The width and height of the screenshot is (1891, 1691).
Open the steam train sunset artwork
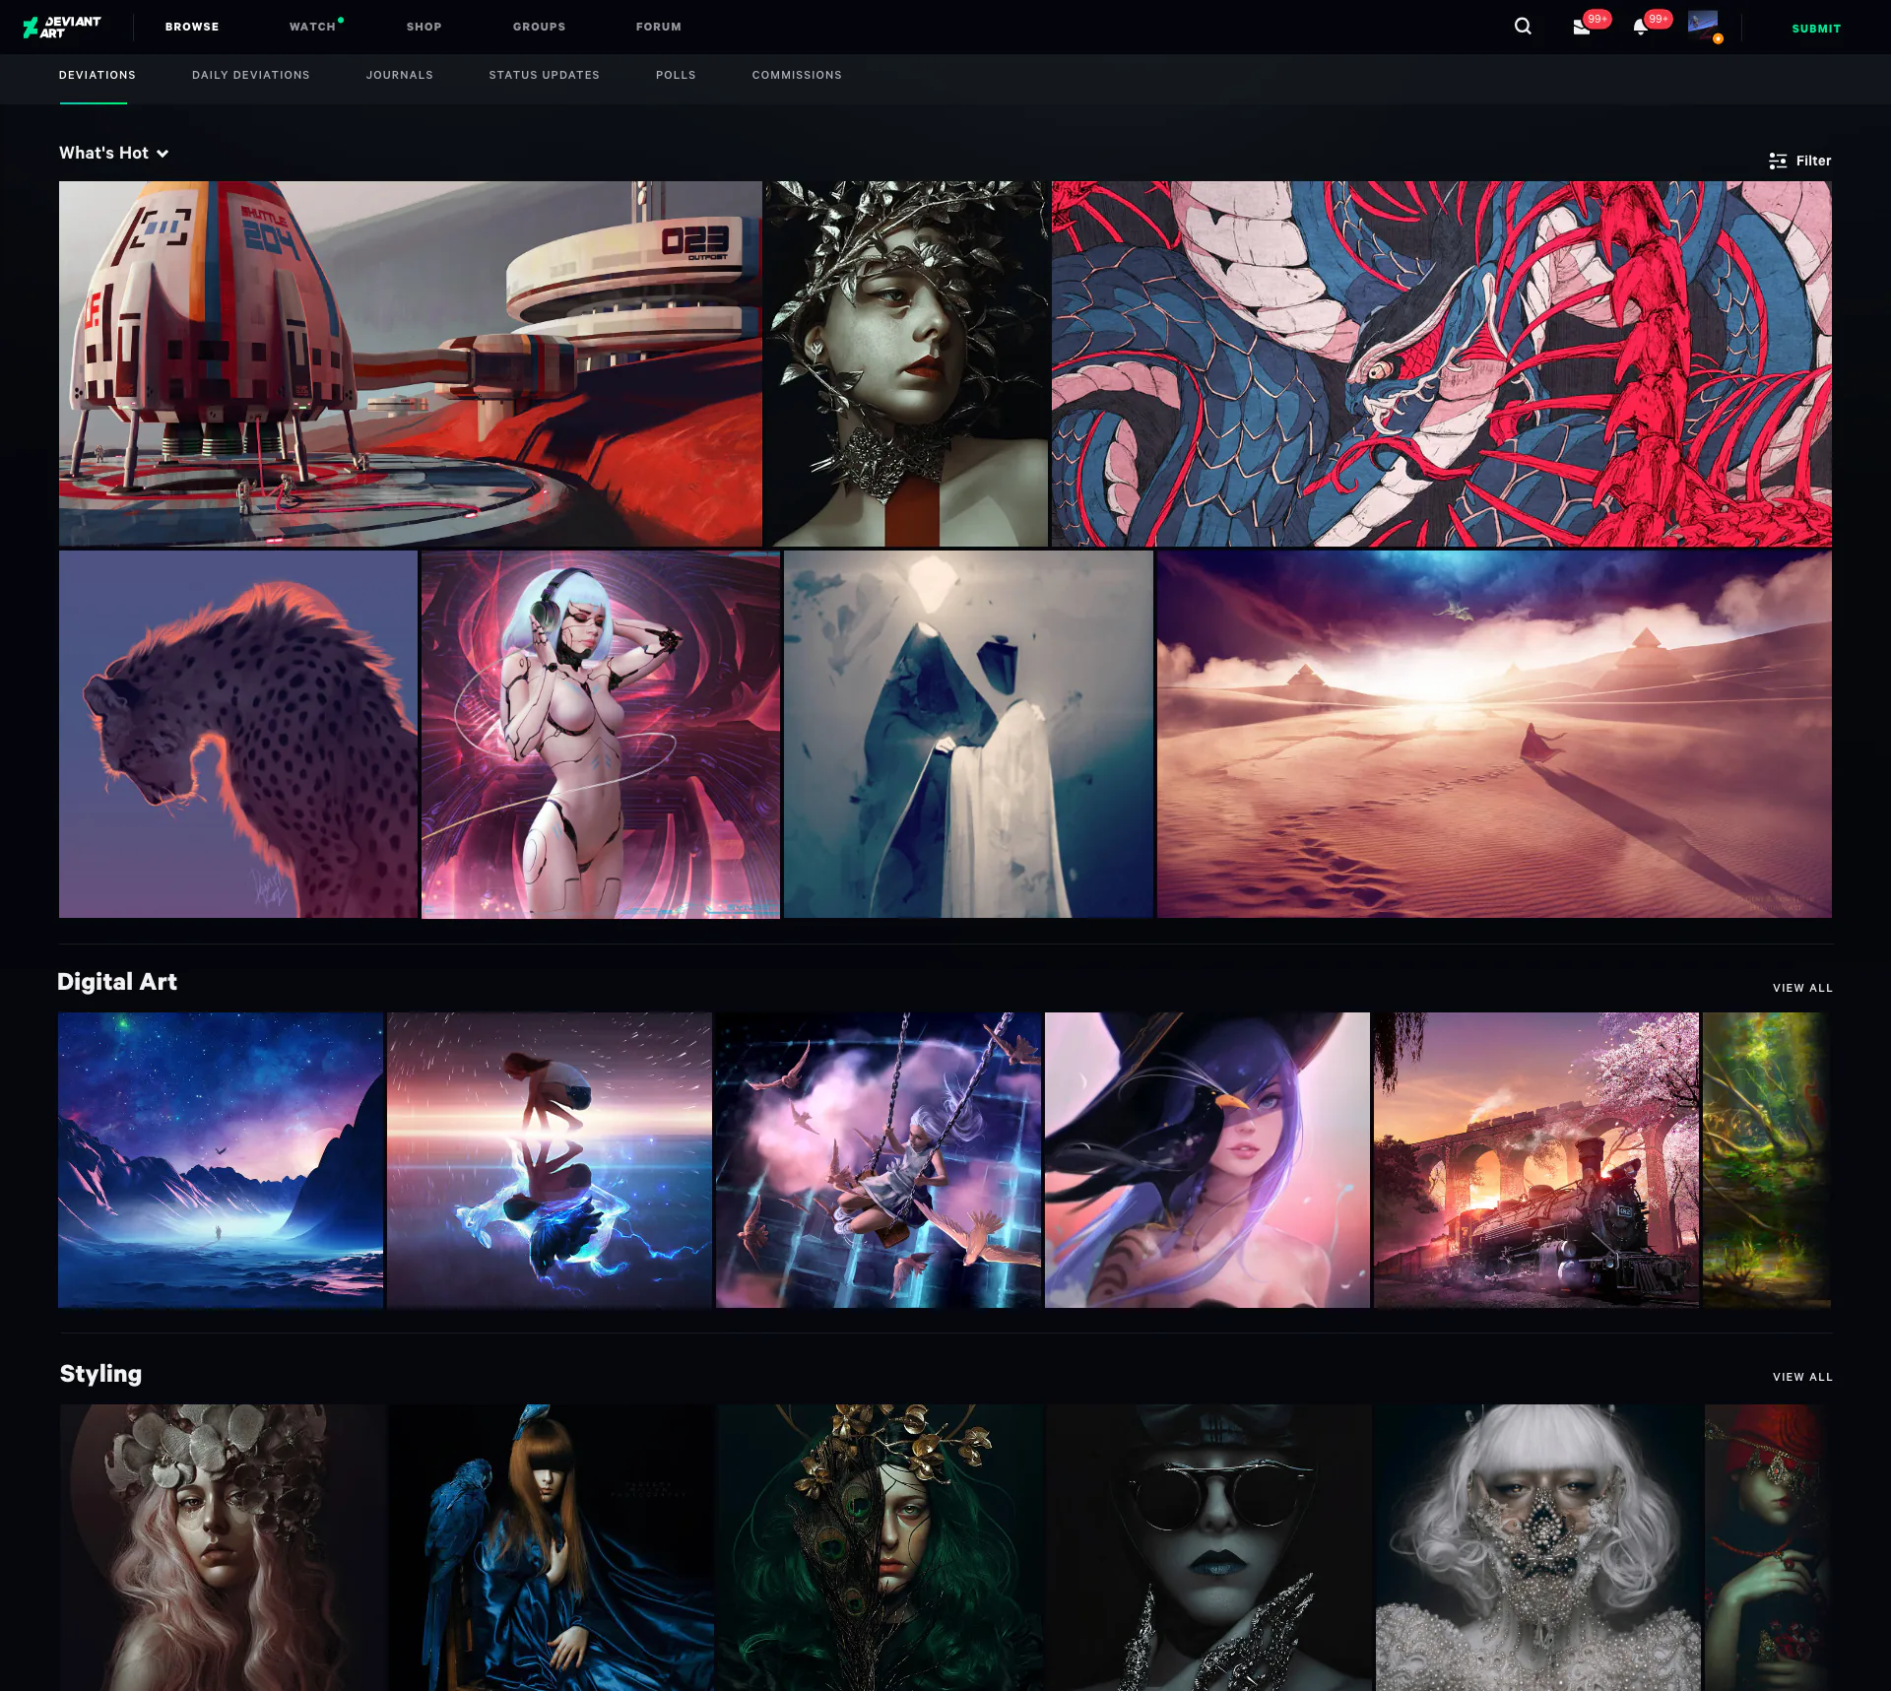(1536, 1160)
